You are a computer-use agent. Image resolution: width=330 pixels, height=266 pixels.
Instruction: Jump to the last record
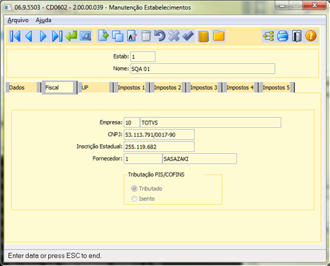click(x=57, y=36)
